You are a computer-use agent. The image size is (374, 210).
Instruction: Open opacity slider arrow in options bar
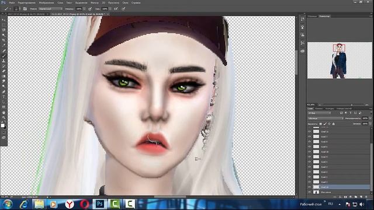(x=84, y=9)
